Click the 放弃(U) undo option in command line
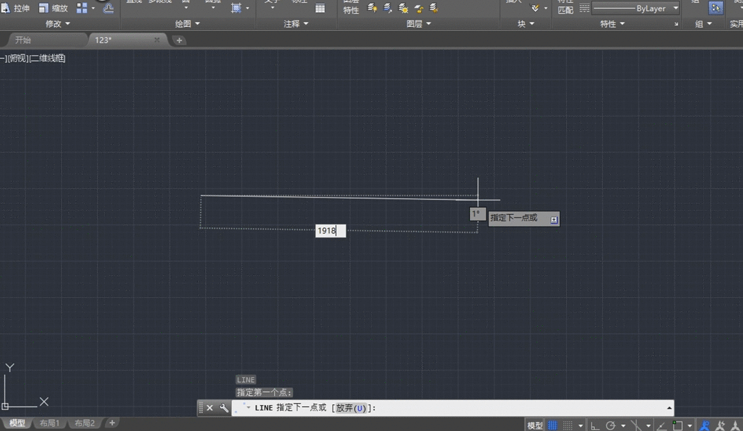The image size is (743, 431). pos(351,408)
